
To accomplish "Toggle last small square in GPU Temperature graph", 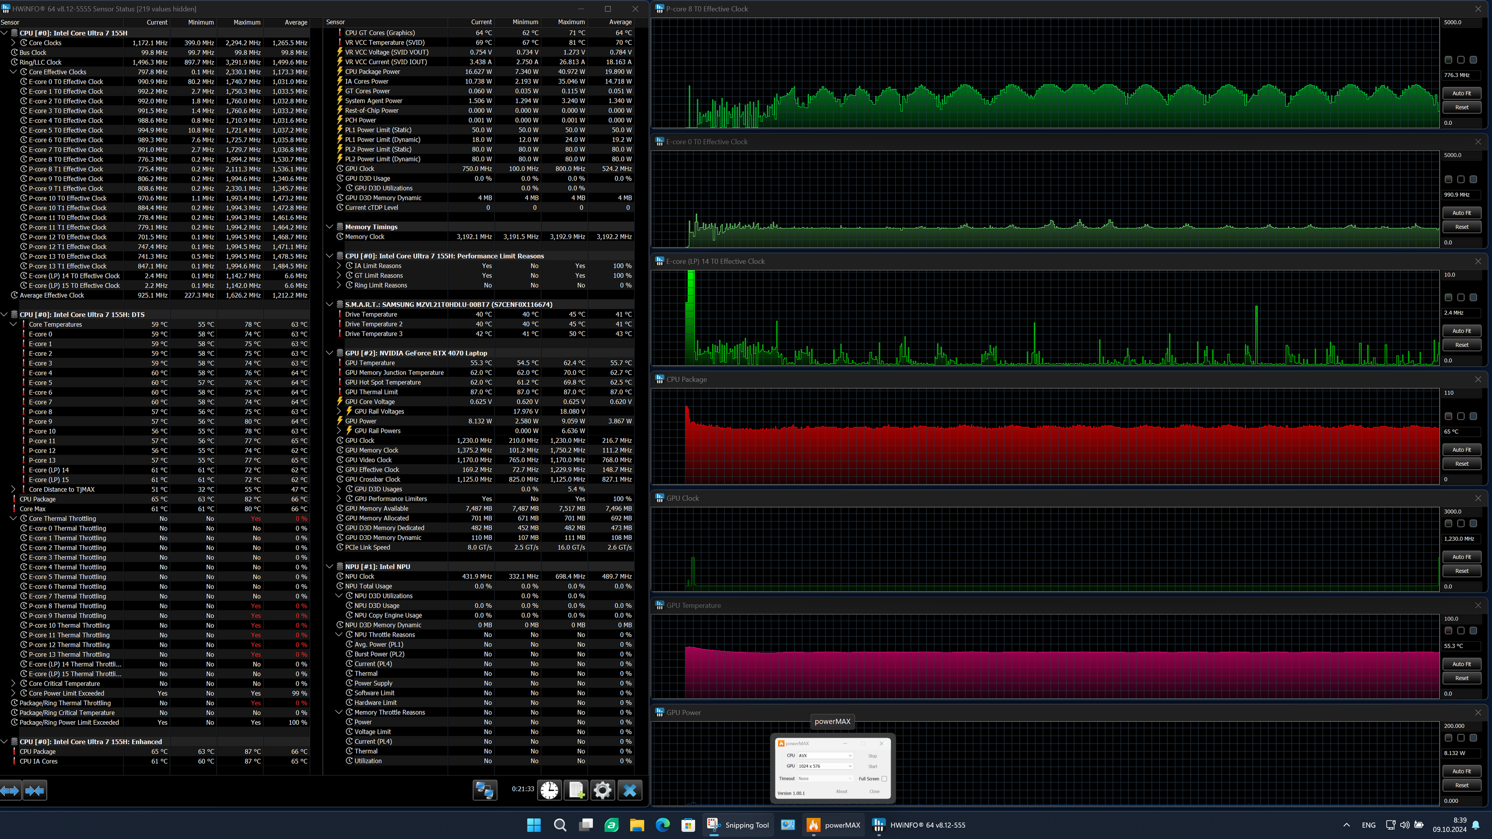I will [1474, 631].
